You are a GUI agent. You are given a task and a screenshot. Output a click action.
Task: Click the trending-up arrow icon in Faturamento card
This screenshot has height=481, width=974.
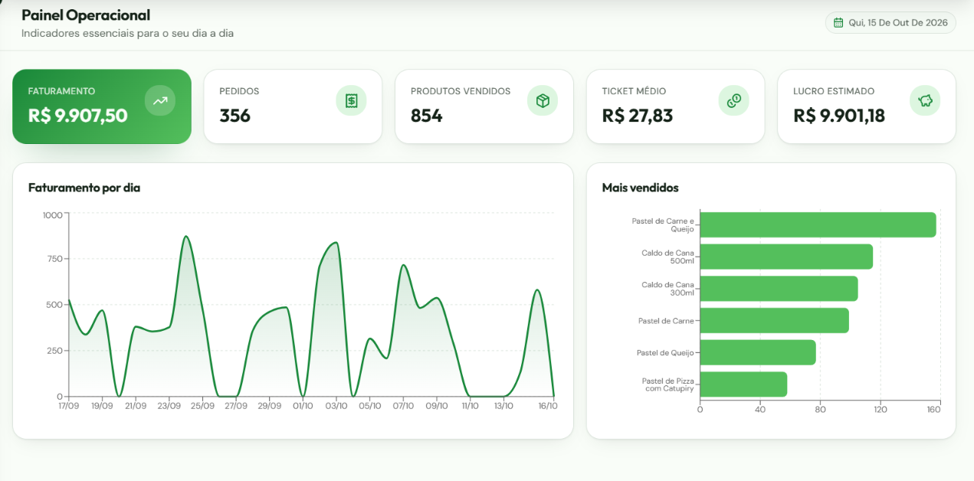[x=160, y=100]
